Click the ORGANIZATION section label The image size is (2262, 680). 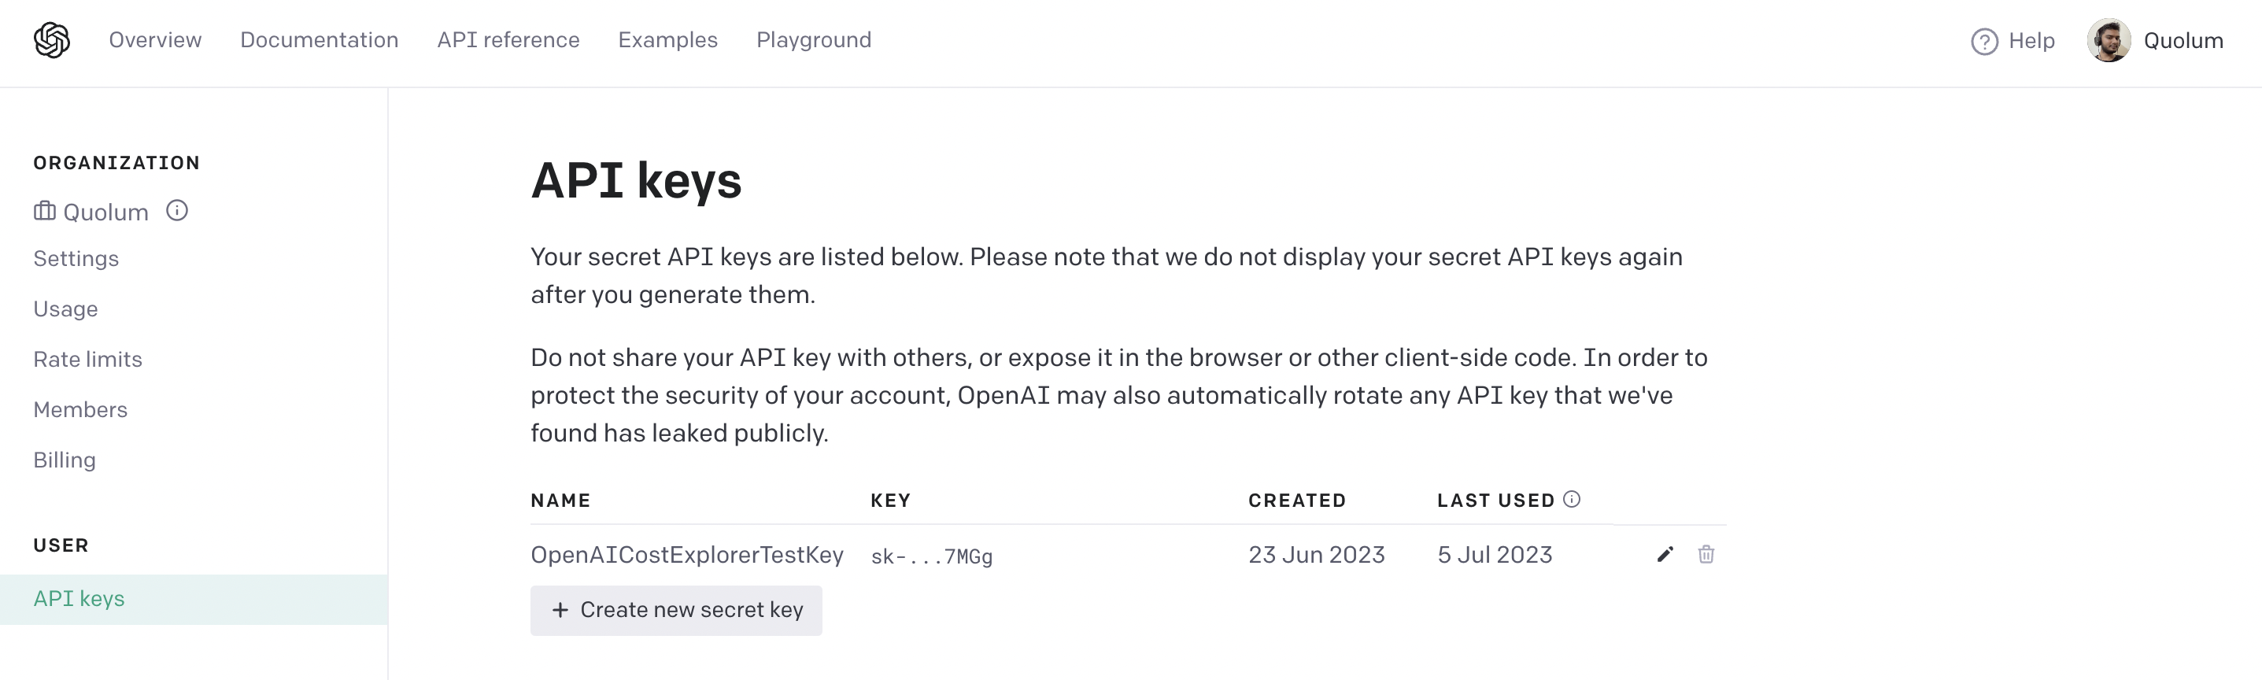[116, 163]
